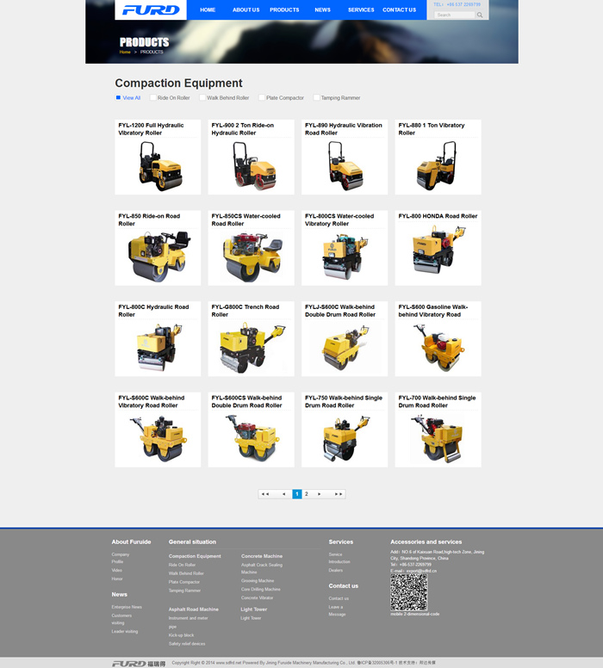This screenshot has height=668, width=603.
Task: Go to pagination page 2
Action: tap(306, 494)
